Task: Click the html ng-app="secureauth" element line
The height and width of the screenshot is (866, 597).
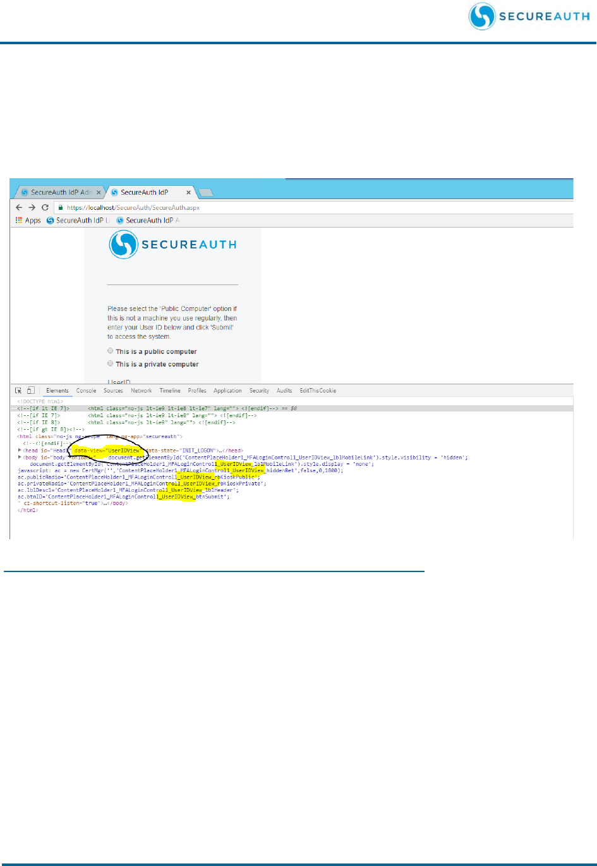Action: tap(100, 436)
